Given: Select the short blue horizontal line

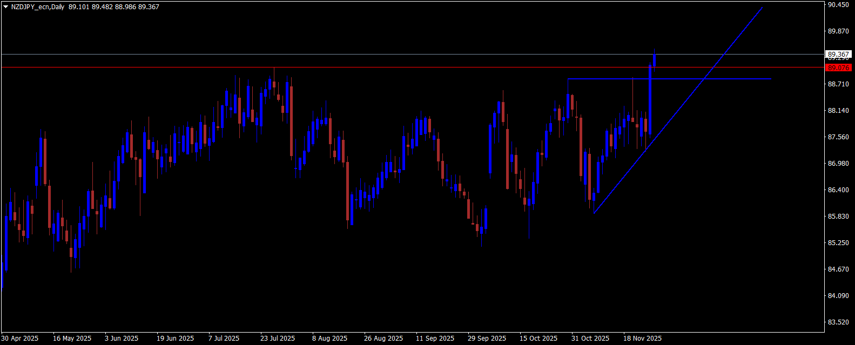Looking at the screenshot, I should click(x=669, y=79).
